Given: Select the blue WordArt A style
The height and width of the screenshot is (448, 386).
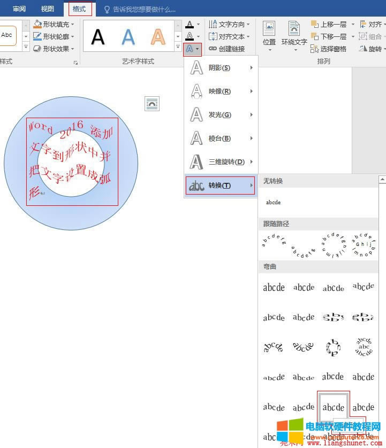Looking at the screenshot, I should pyautogui.click(x=128, y=36).
